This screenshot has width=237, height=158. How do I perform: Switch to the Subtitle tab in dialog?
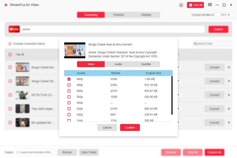coord(146,64)
